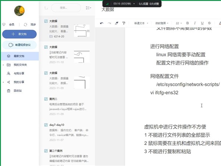Click the /etc/sysconfig/network-scripts/ path text
221x166 pixels.
188,84
